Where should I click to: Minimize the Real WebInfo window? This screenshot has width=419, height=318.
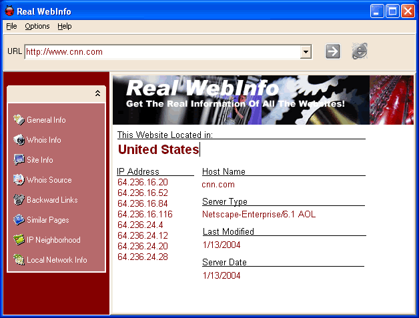click(377, 11)
